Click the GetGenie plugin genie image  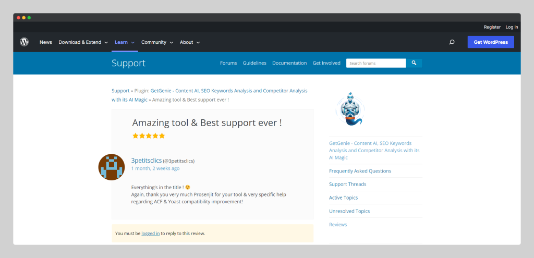350,109
